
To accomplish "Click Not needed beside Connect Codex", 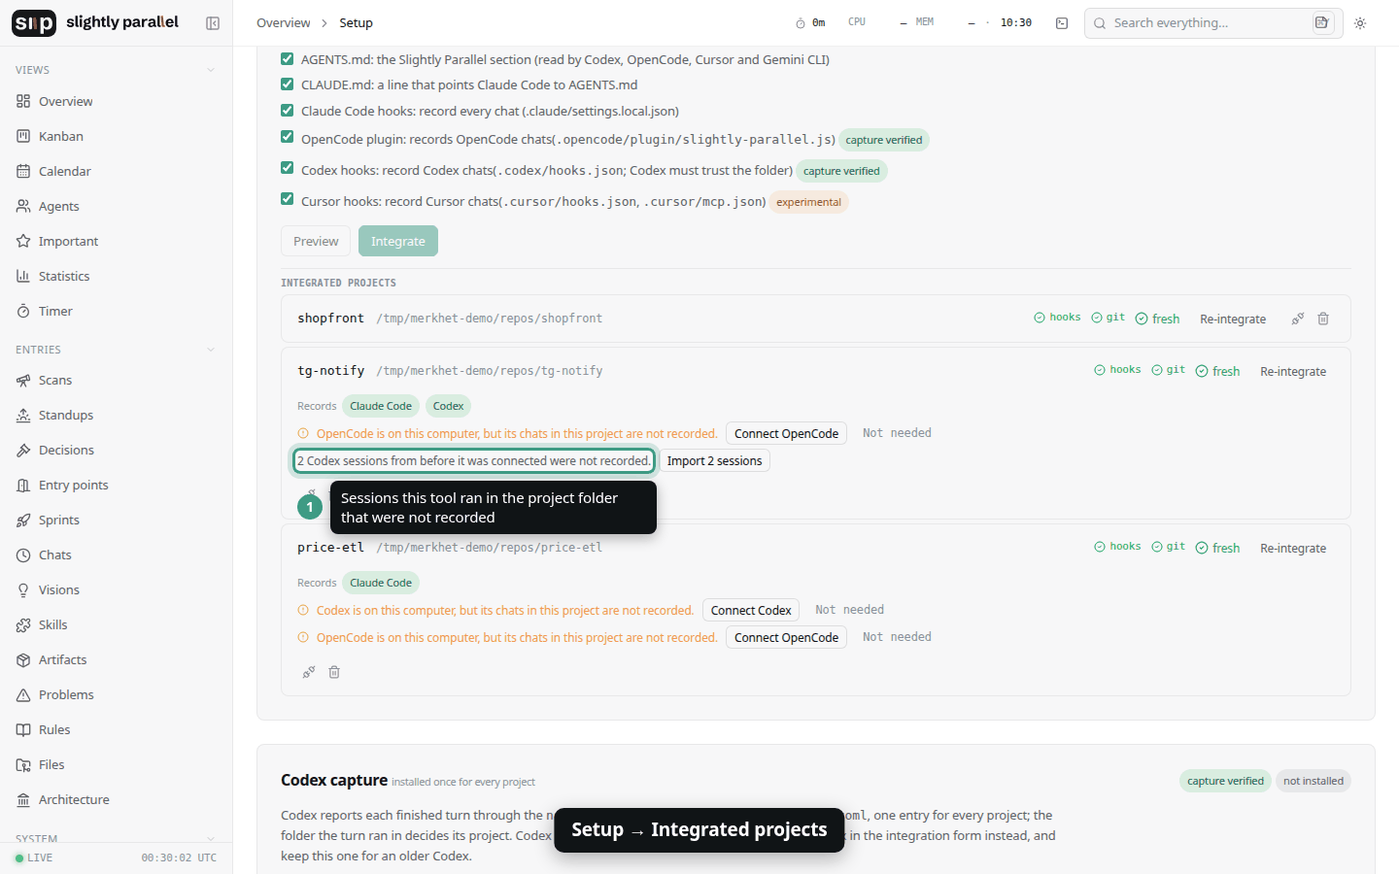I will (x=849, y=610).
